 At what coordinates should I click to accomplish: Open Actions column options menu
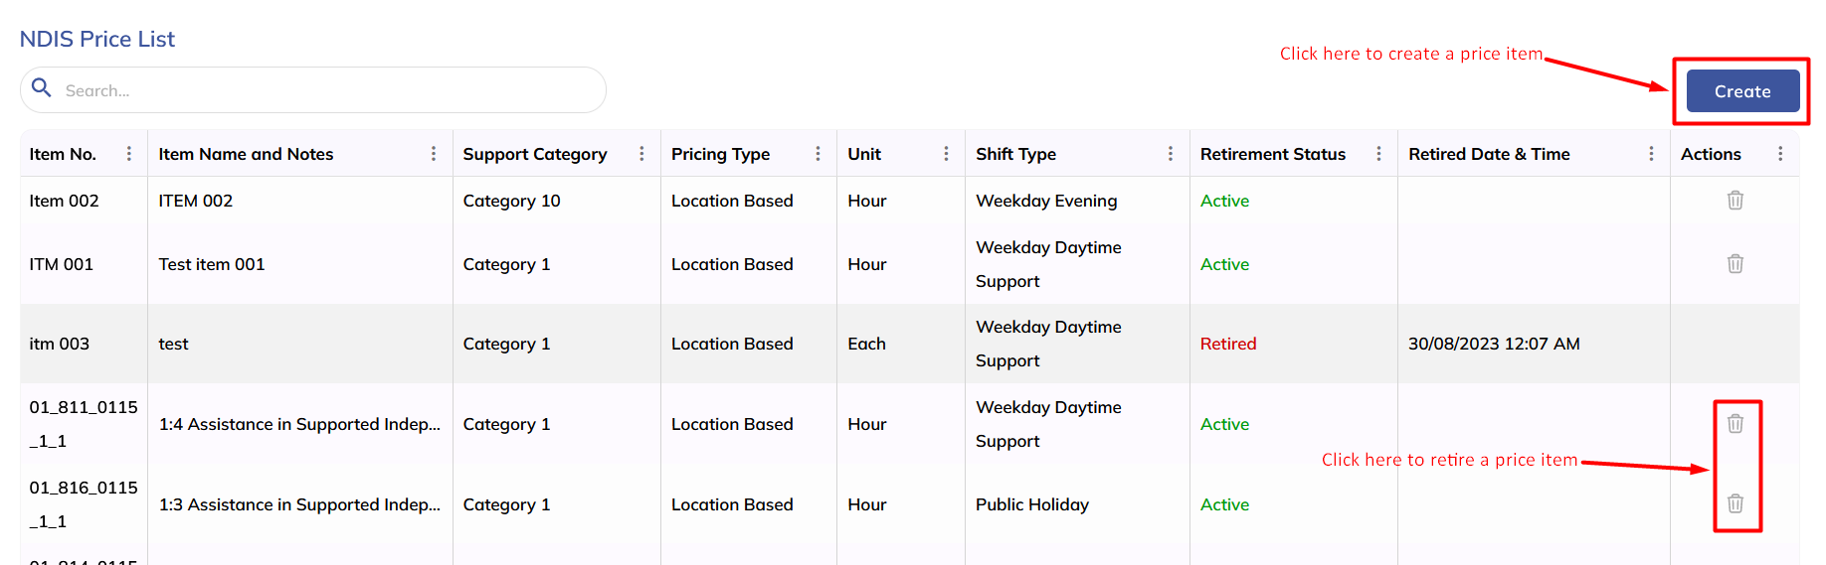coord(1780,154)
